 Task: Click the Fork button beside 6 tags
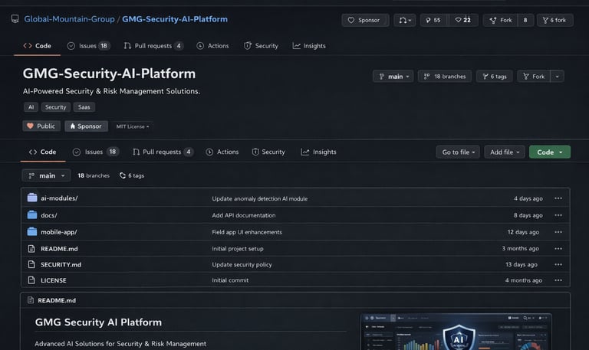click(534, 77)
